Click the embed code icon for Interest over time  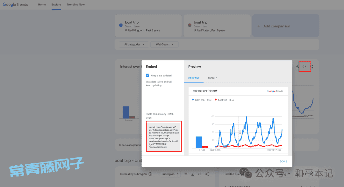(x=304, y=67)
